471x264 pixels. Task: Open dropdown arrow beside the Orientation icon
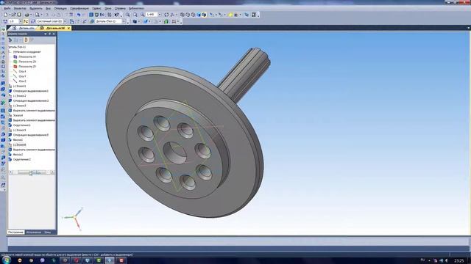click(x=177, y=15)
